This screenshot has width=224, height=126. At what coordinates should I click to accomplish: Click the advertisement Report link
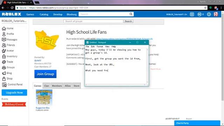(189, 119)
